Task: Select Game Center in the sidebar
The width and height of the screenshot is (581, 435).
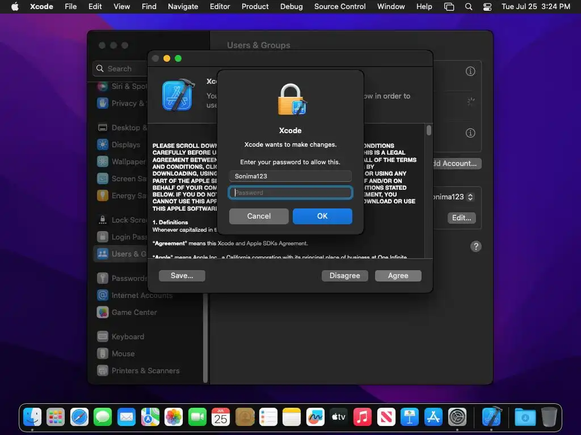Action: coord(148,313)
